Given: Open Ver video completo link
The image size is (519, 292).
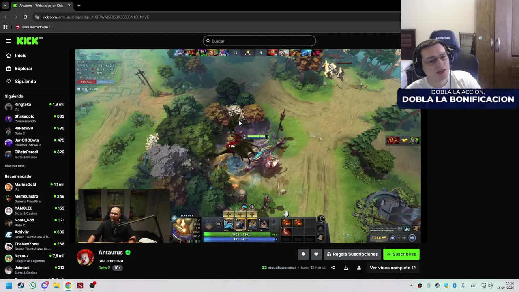Looking at the screenshot, I should [392, 268].
